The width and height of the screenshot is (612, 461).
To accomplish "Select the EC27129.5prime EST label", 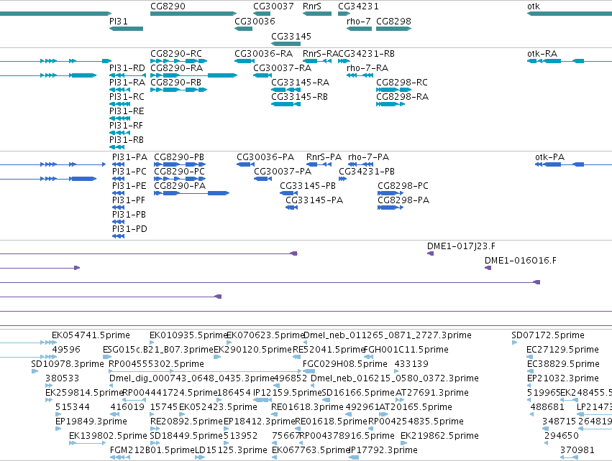I will 562,350.
